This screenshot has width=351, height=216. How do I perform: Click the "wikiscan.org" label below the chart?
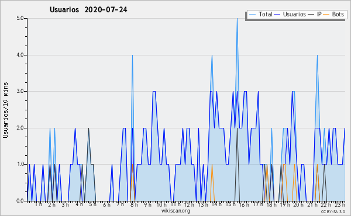(175, 211)
